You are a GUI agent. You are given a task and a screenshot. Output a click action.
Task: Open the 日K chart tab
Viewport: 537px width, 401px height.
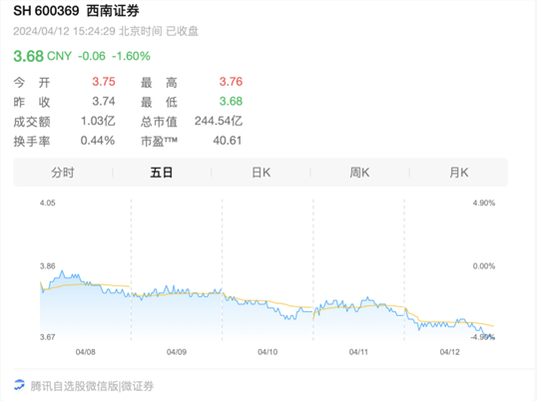pos(261,173)
